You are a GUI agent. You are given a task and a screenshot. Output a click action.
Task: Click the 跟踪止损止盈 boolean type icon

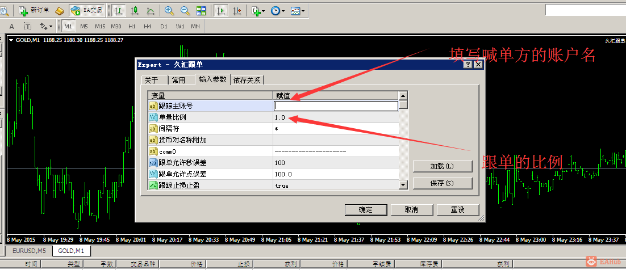tap(153, 185)
